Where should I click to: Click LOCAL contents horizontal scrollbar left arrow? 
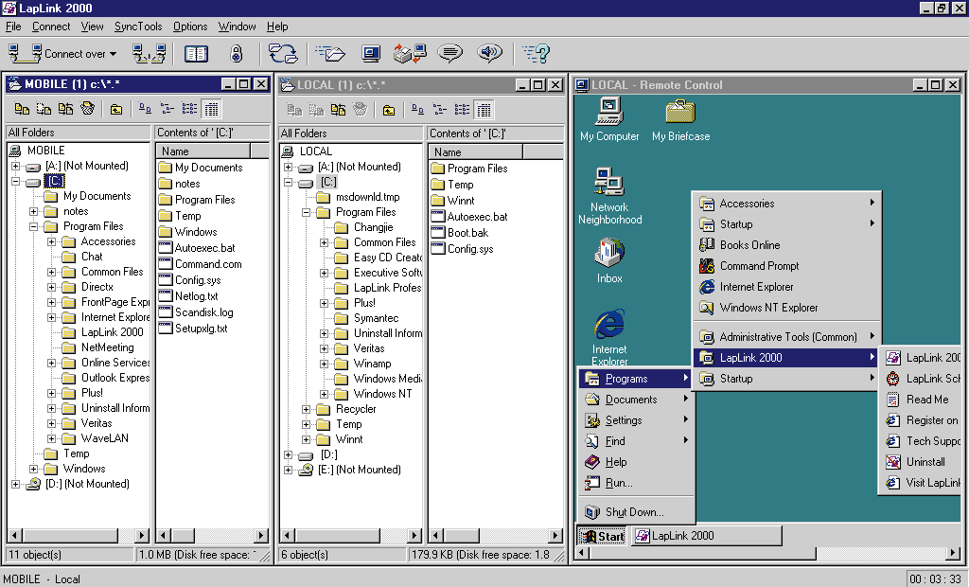[x=436, y=536]
